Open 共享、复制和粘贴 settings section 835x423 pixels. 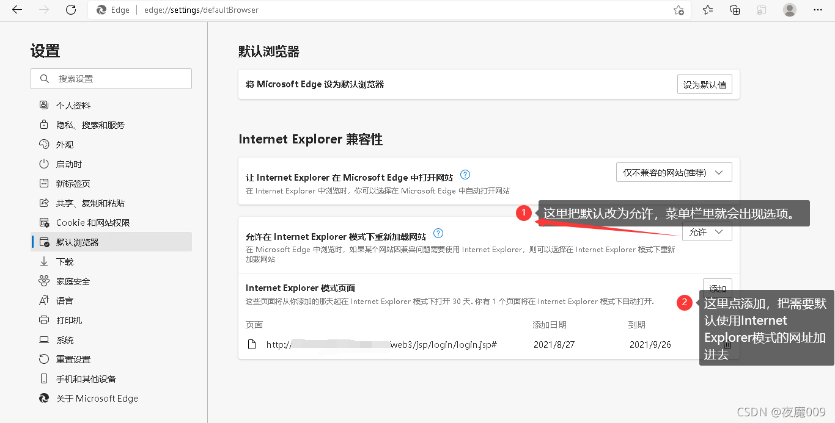(x=111, y=203)
